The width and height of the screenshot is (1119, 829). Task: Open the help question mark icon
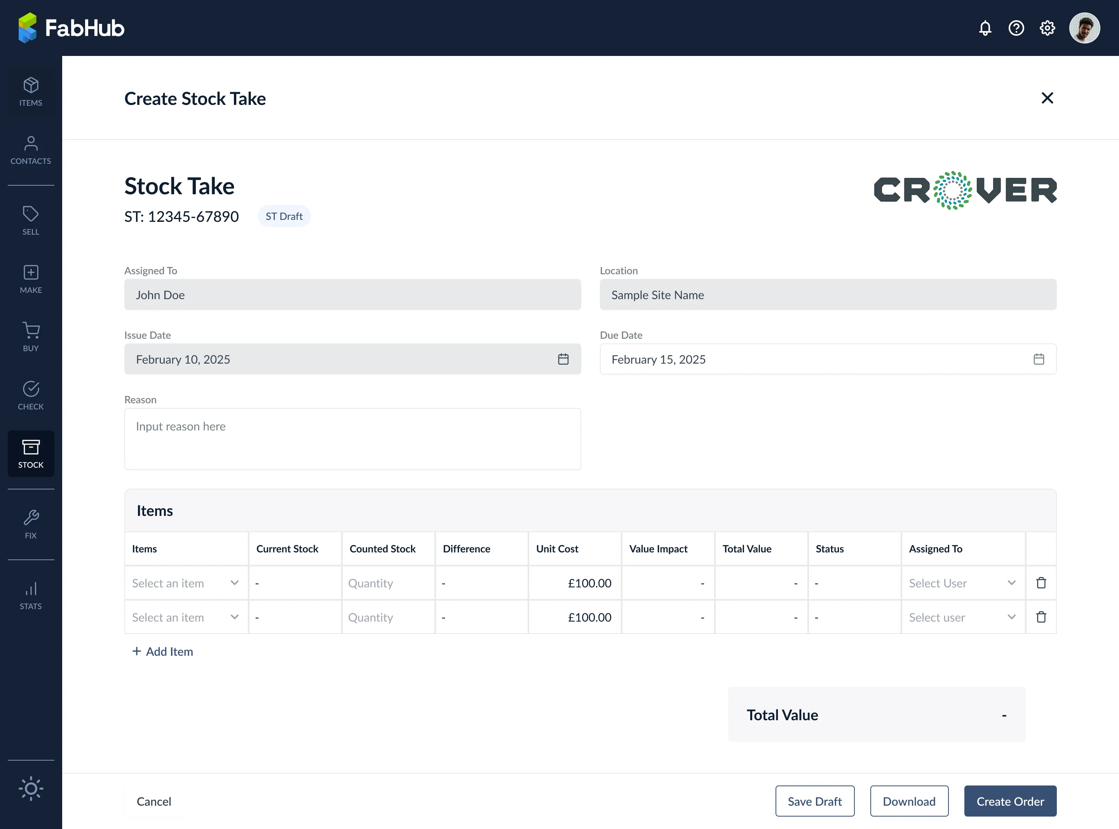[x=1016, y=28]
